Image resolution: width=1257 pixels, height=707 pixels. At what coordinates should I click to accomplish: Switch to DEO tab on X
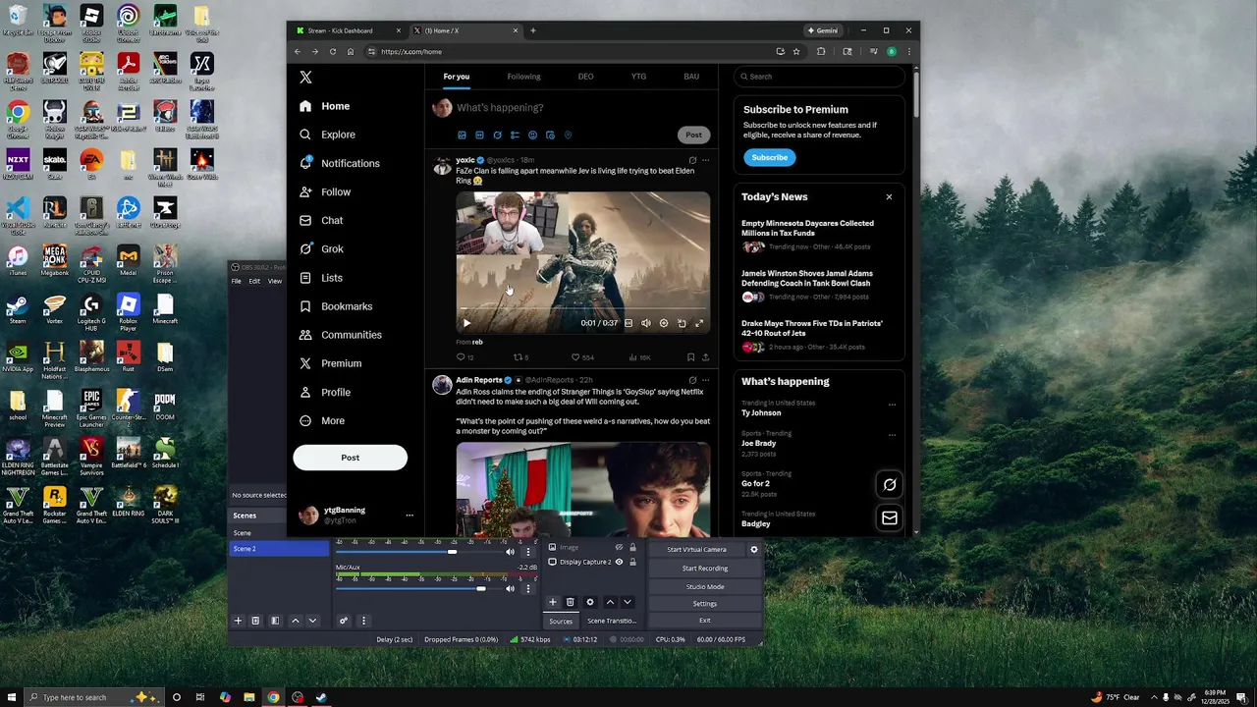click(585, 77)
